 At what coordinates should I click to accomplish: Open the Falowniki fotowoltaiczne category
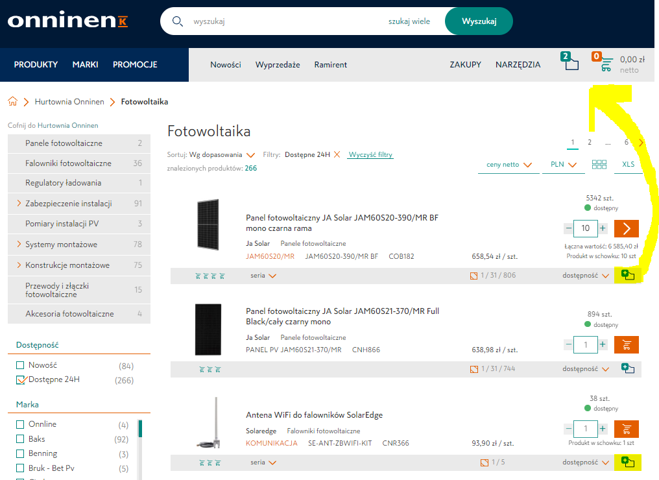click(x=79, y=163)
